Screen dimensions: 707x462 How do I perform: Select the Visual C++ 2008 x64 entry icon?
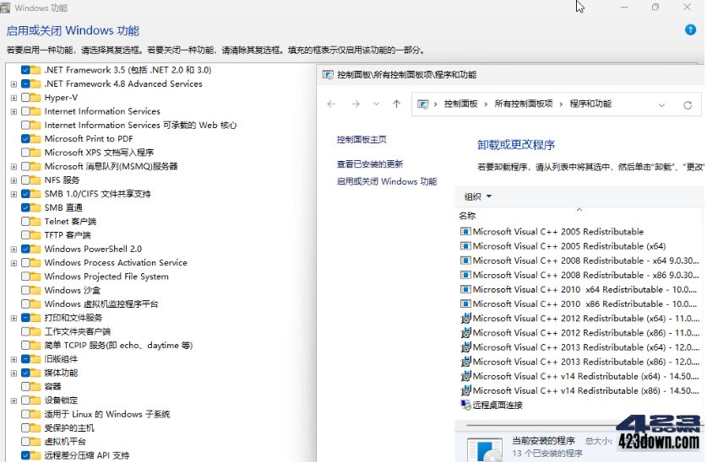coord(465,261)
